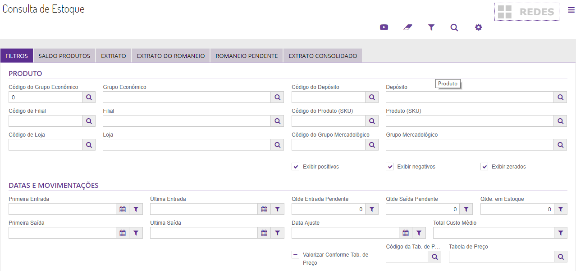The image size is (576, 271).
Task: Toggle the Exibir negativos checkbox
Action: 390,167
